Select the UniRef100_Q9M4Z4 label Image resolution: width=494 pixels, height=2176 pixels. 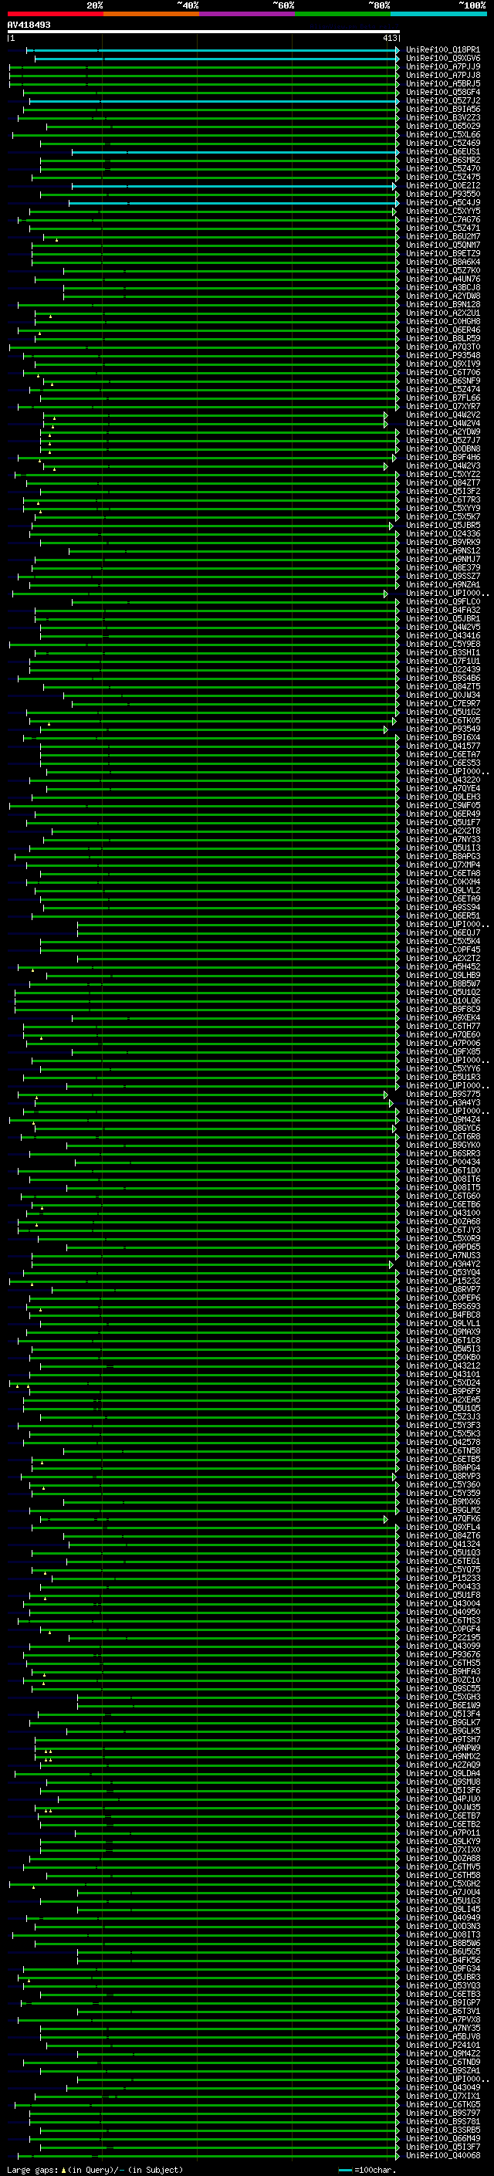(x=442, y=1119)
